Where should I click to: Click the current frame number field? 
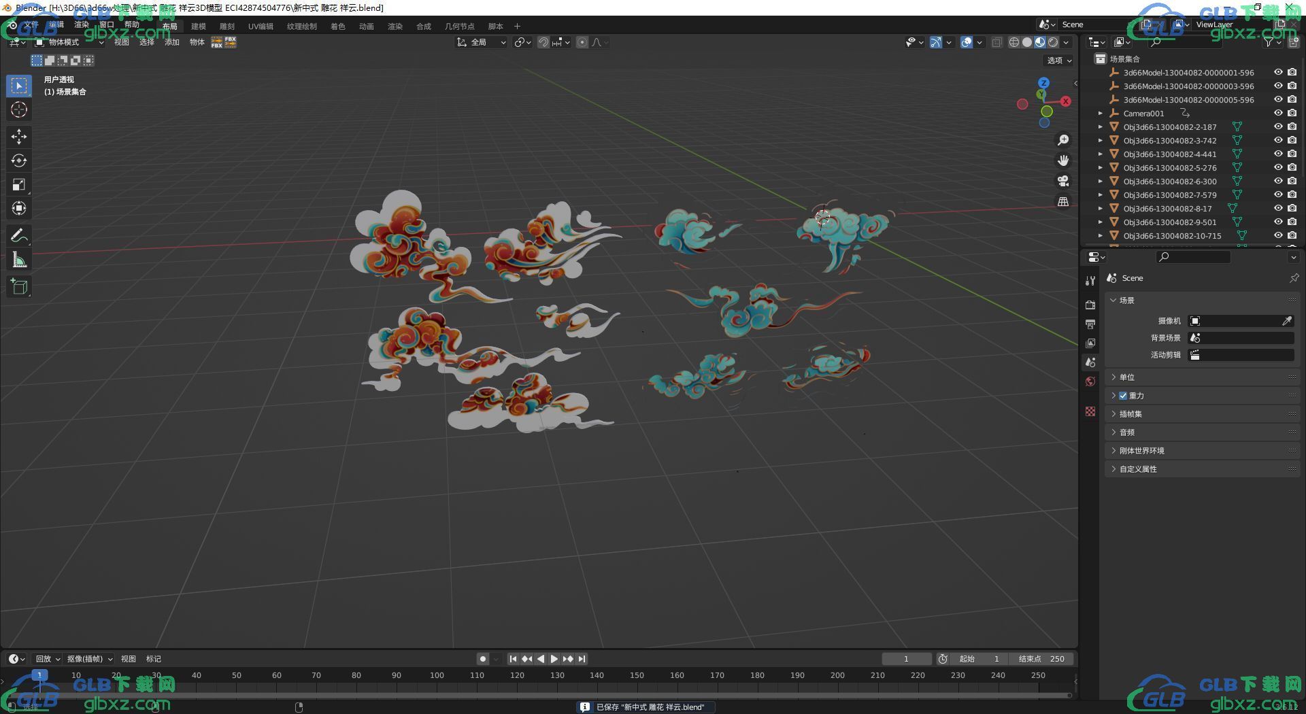[x=907, y=659]
